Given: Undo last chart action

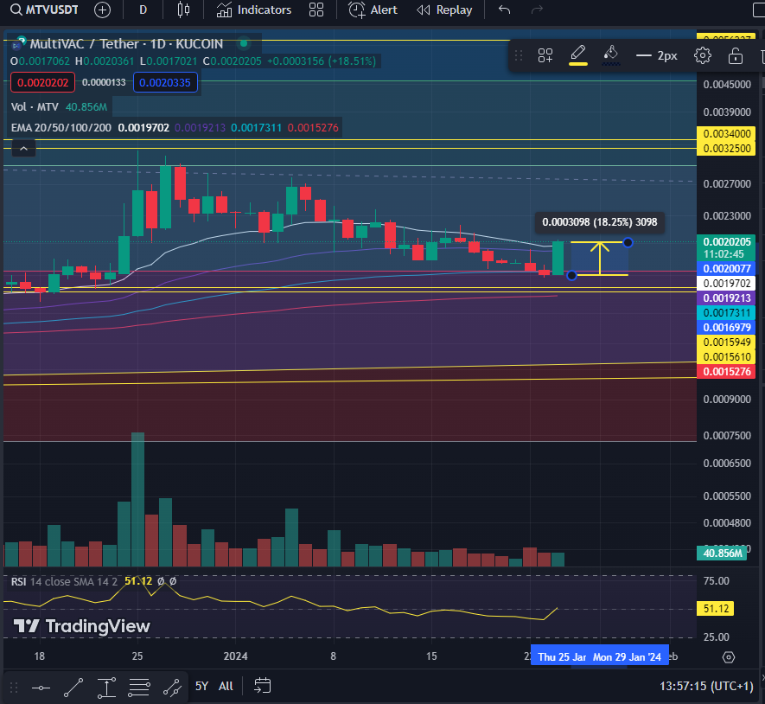Looking at the screenshot, I should (505, 10).
